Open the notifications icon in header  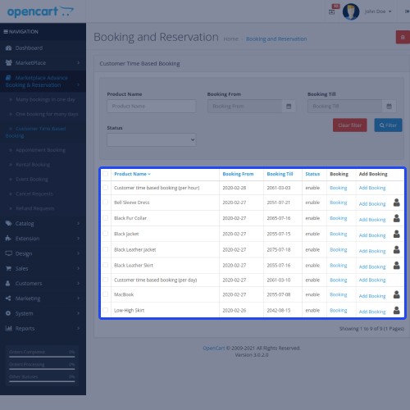coord(332,11)
